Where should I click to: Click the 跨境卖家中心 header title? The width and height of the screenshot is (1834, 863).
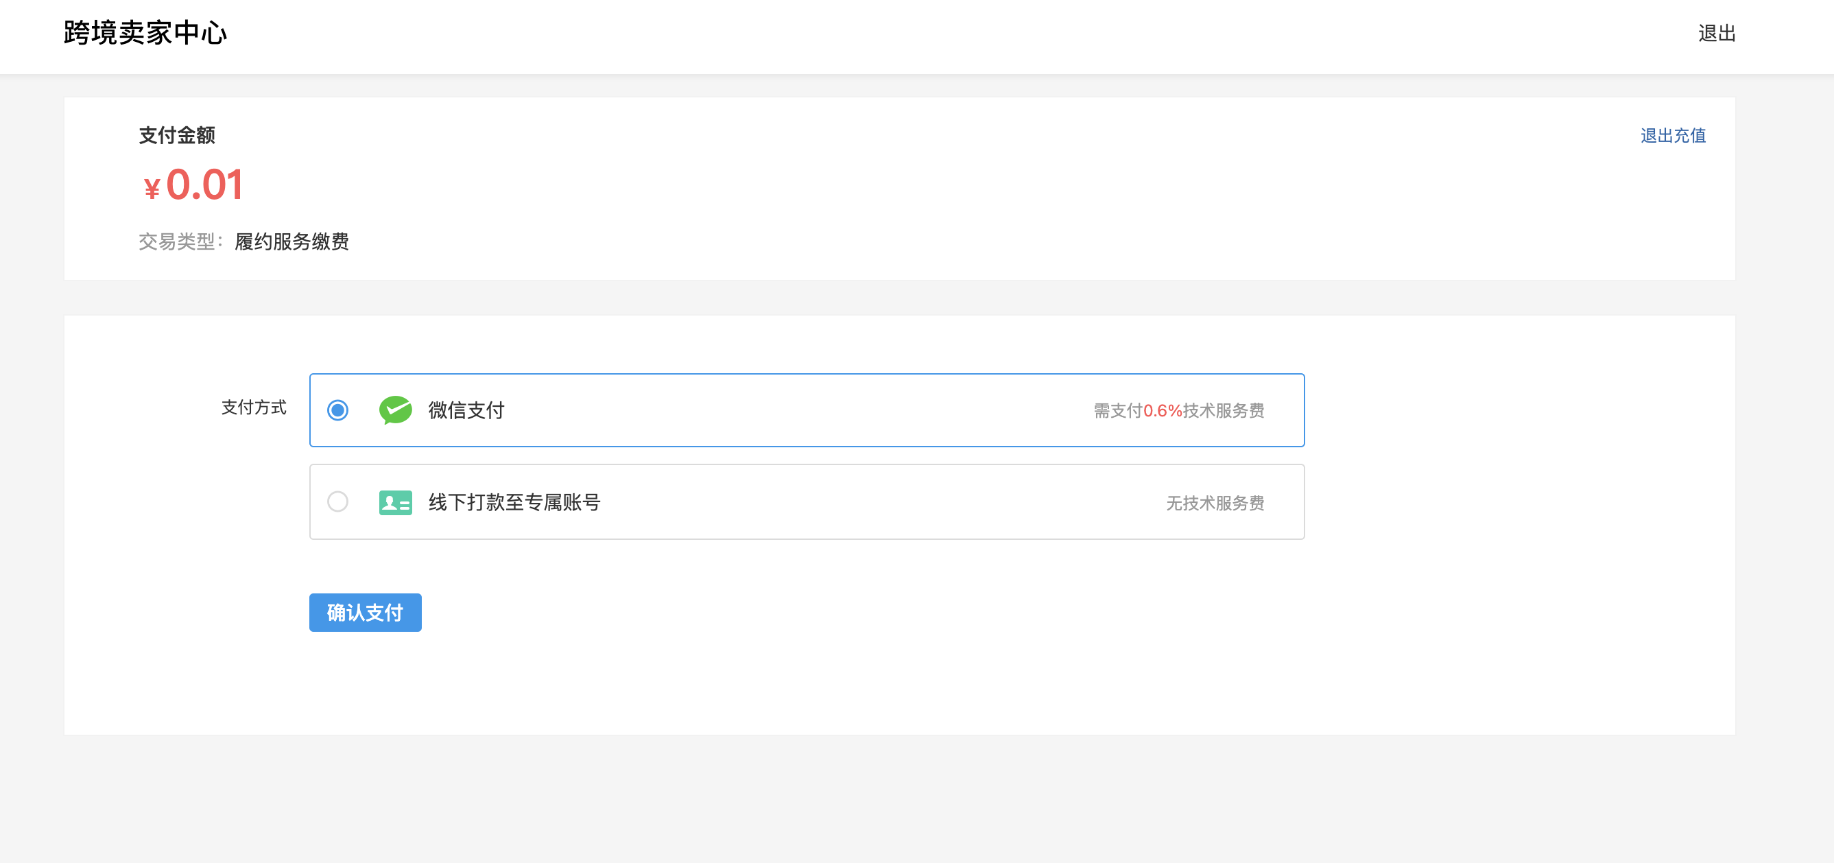[145, 34]
